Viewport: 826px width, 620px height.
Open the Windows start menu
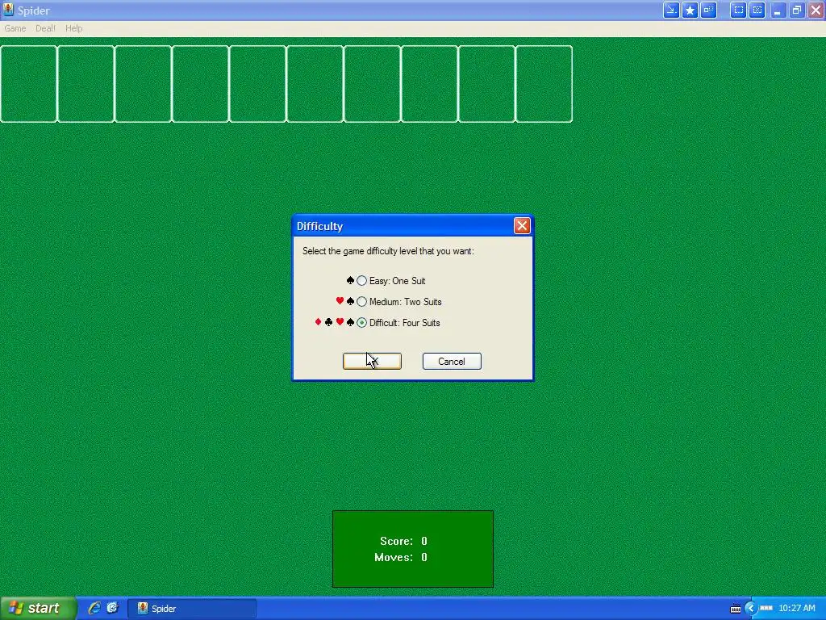[x=38, y=609]
